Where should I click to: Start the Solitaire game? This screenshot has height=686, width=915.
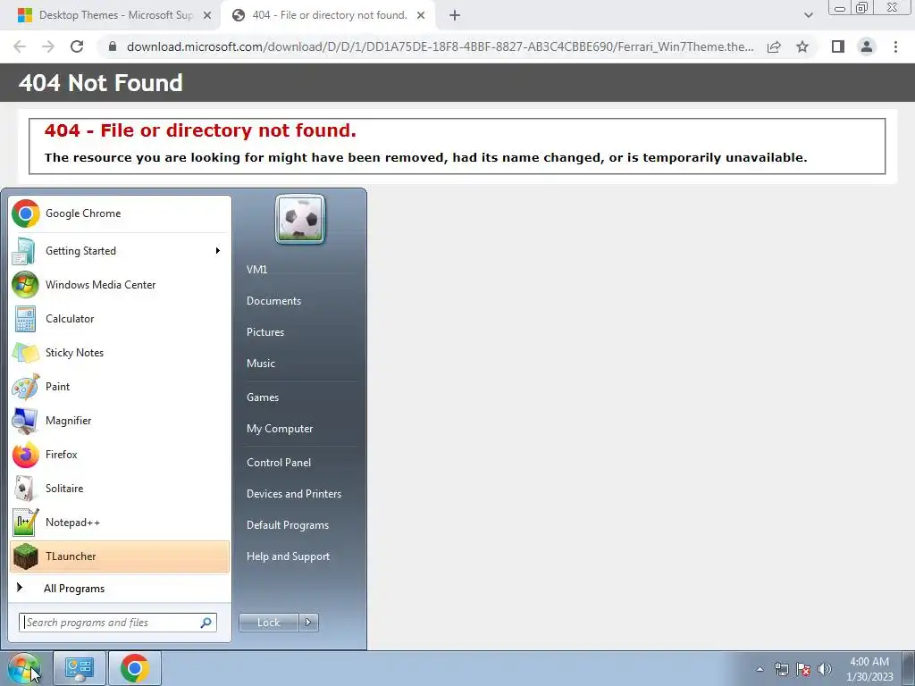[x=120, y=489]
